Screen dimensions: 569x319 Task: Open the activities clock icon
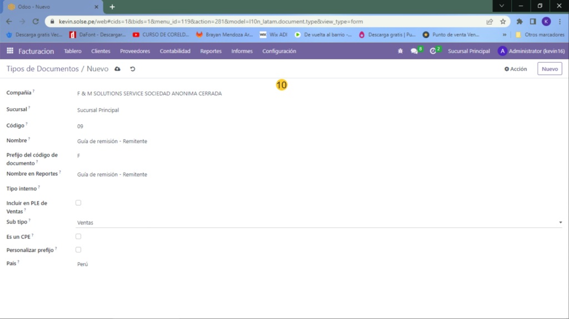(x=433, y=51)
